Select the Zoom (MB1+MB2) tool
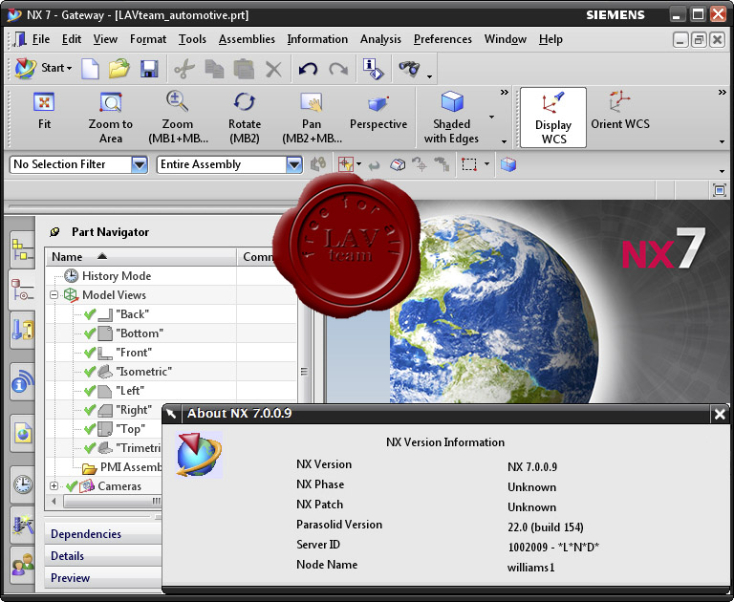The width and height of the screenshot is (734, 602). 178,118
